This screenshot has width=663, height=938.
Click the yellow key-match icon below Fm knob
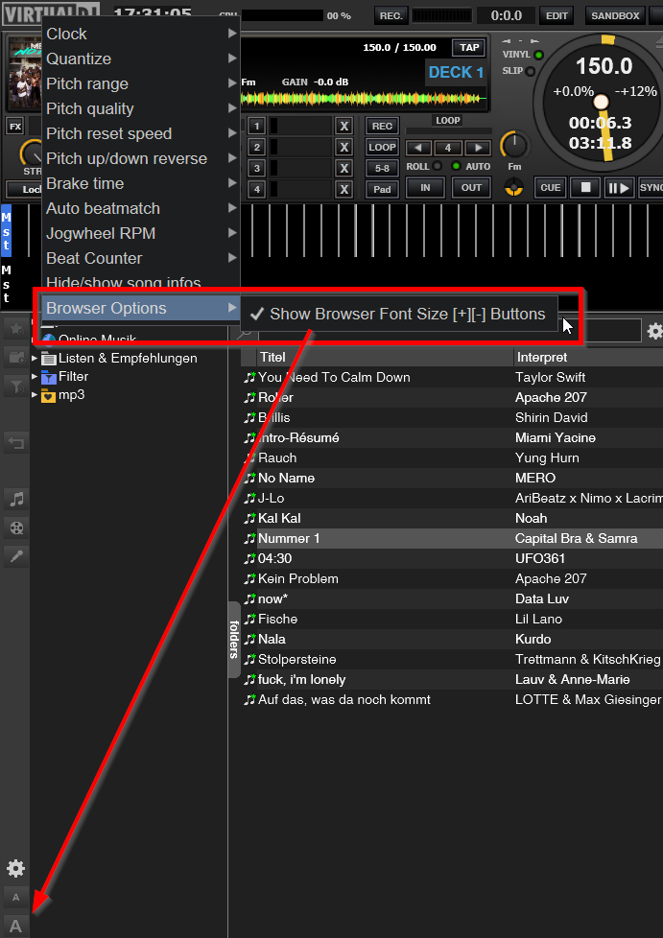[x=513, y=188]
